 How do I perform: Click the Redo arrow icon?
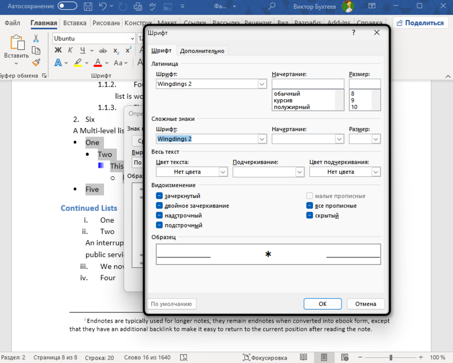pyautogui.click(x=123, y=7)
